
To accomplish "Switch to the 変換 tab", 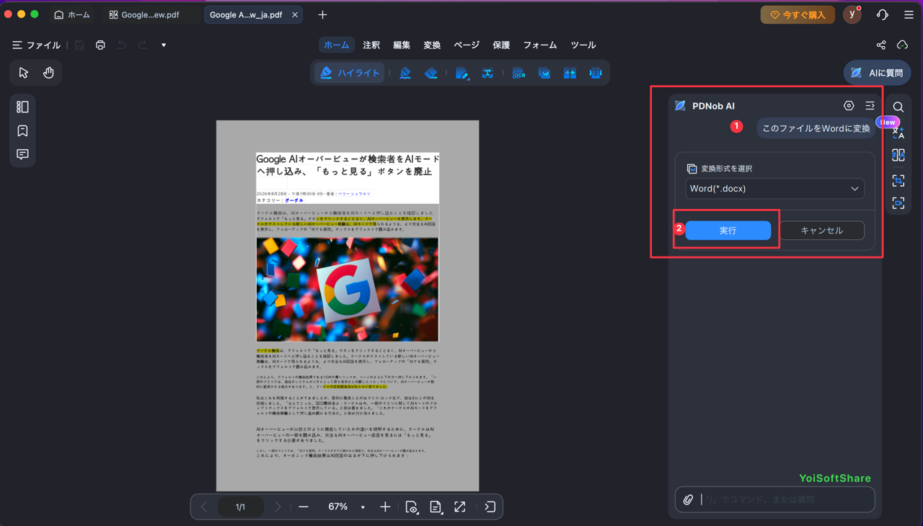I will [x=432, y=45].
